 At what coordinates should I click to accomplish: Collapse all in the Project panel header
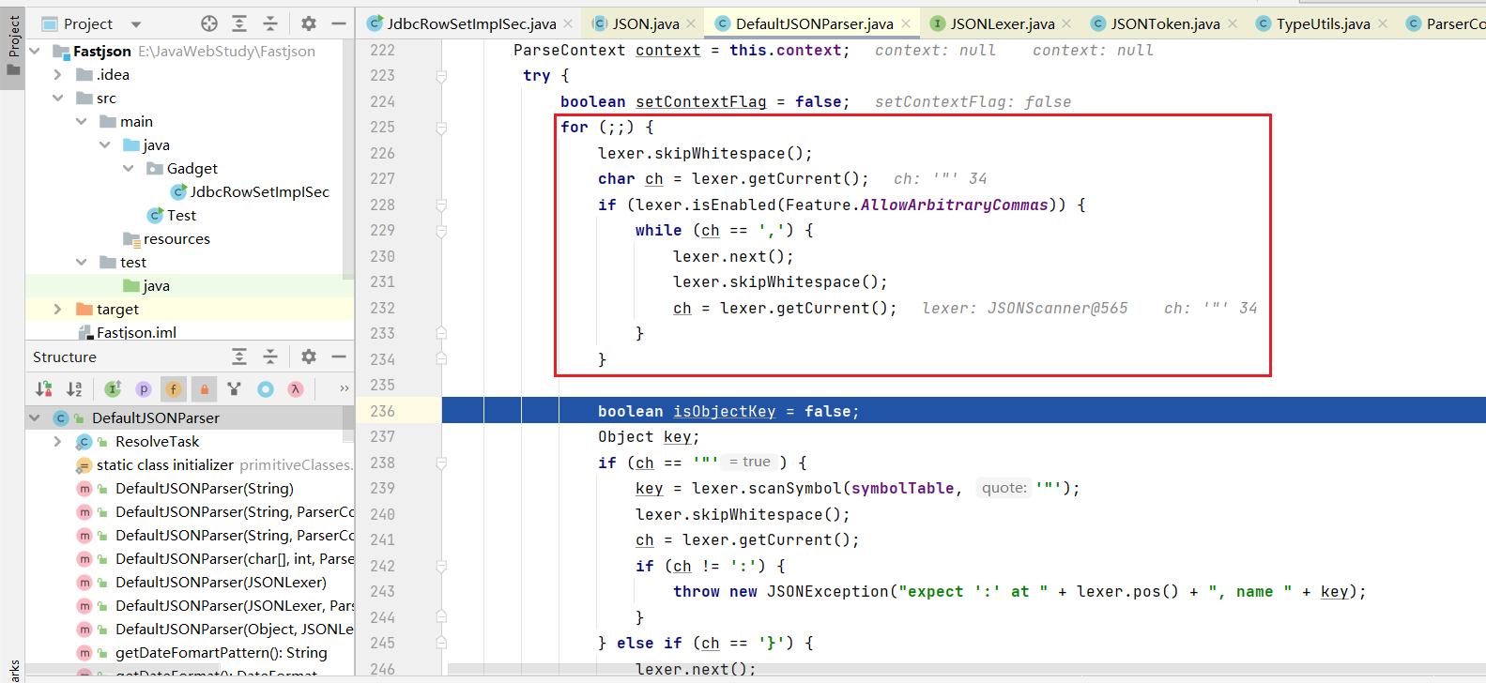pos(270,23)
